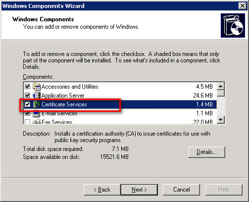249x202 pixels.
Task: Click the Application Server icon
Action: click(x=37, y=96)
